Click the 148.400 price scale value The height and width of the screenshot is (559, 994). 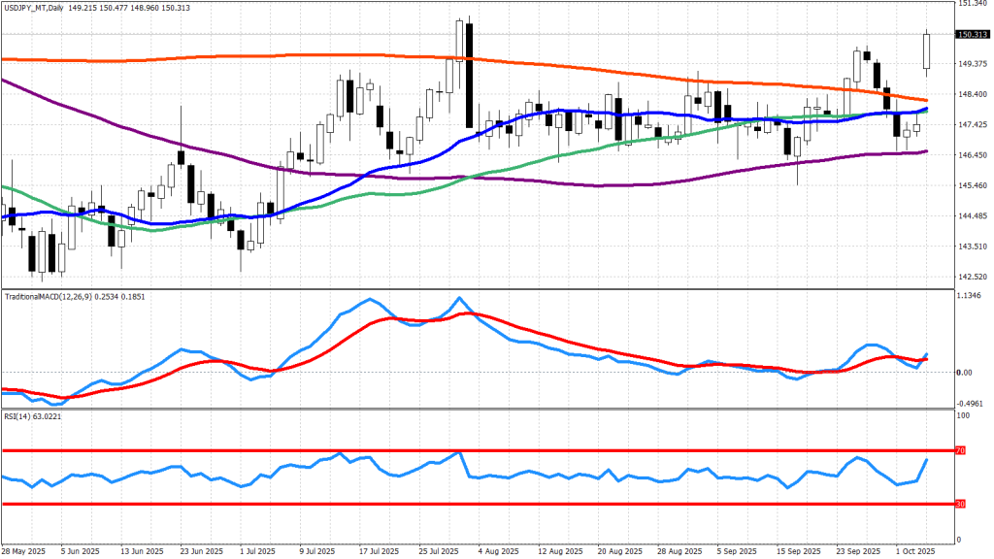[974, 94]
